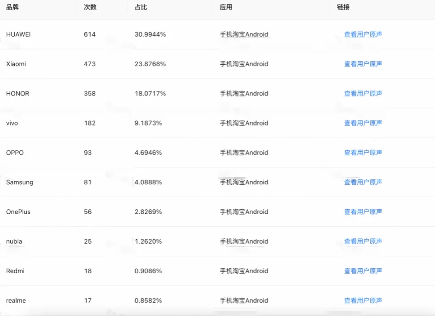Open 查看用户原声 link for OnePlus
Screen dimensions: 435x316
(x=363, y=212)
